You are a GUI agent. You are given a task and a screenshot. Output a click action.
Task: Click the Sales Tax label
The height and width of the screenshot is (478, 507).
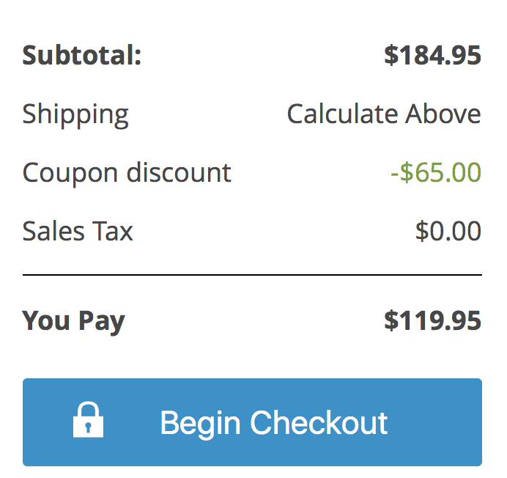pos(78,232)
